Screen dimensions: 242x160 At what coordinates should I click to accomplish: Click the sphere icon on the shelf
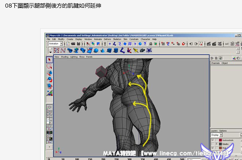pyautogui.click(x=96, y=51)
